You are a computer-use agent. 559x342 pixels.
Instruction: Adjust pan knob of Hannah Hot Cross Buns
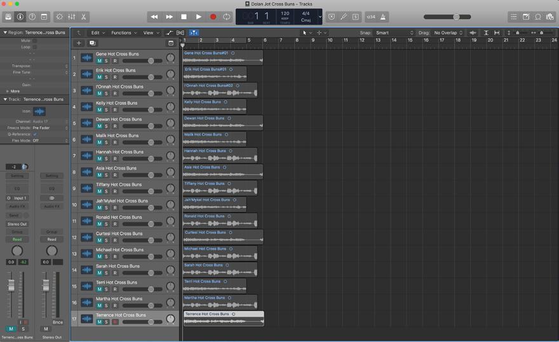(171, 155)
